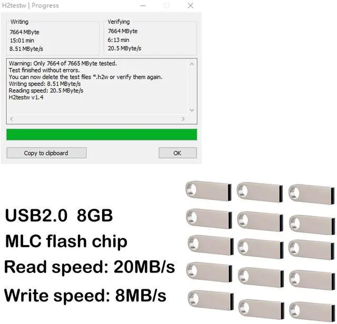Click the Writing speed line in log

[45, 84]
